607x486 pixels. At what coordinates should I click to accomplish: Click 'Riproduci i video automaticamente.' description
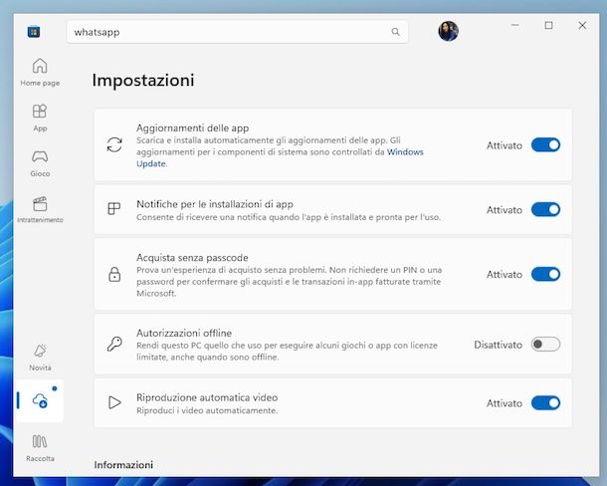point(207,410)
